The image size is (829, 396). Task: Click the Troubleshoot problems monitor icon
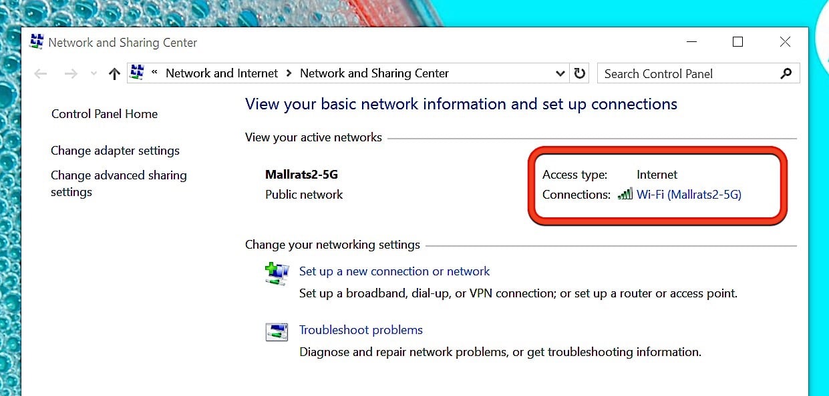click(277, 330)
